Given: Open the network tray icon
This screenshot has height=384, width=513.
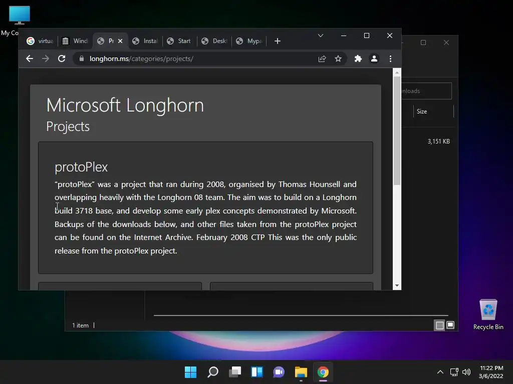Looking at the screenshot, I should point(454,372).
